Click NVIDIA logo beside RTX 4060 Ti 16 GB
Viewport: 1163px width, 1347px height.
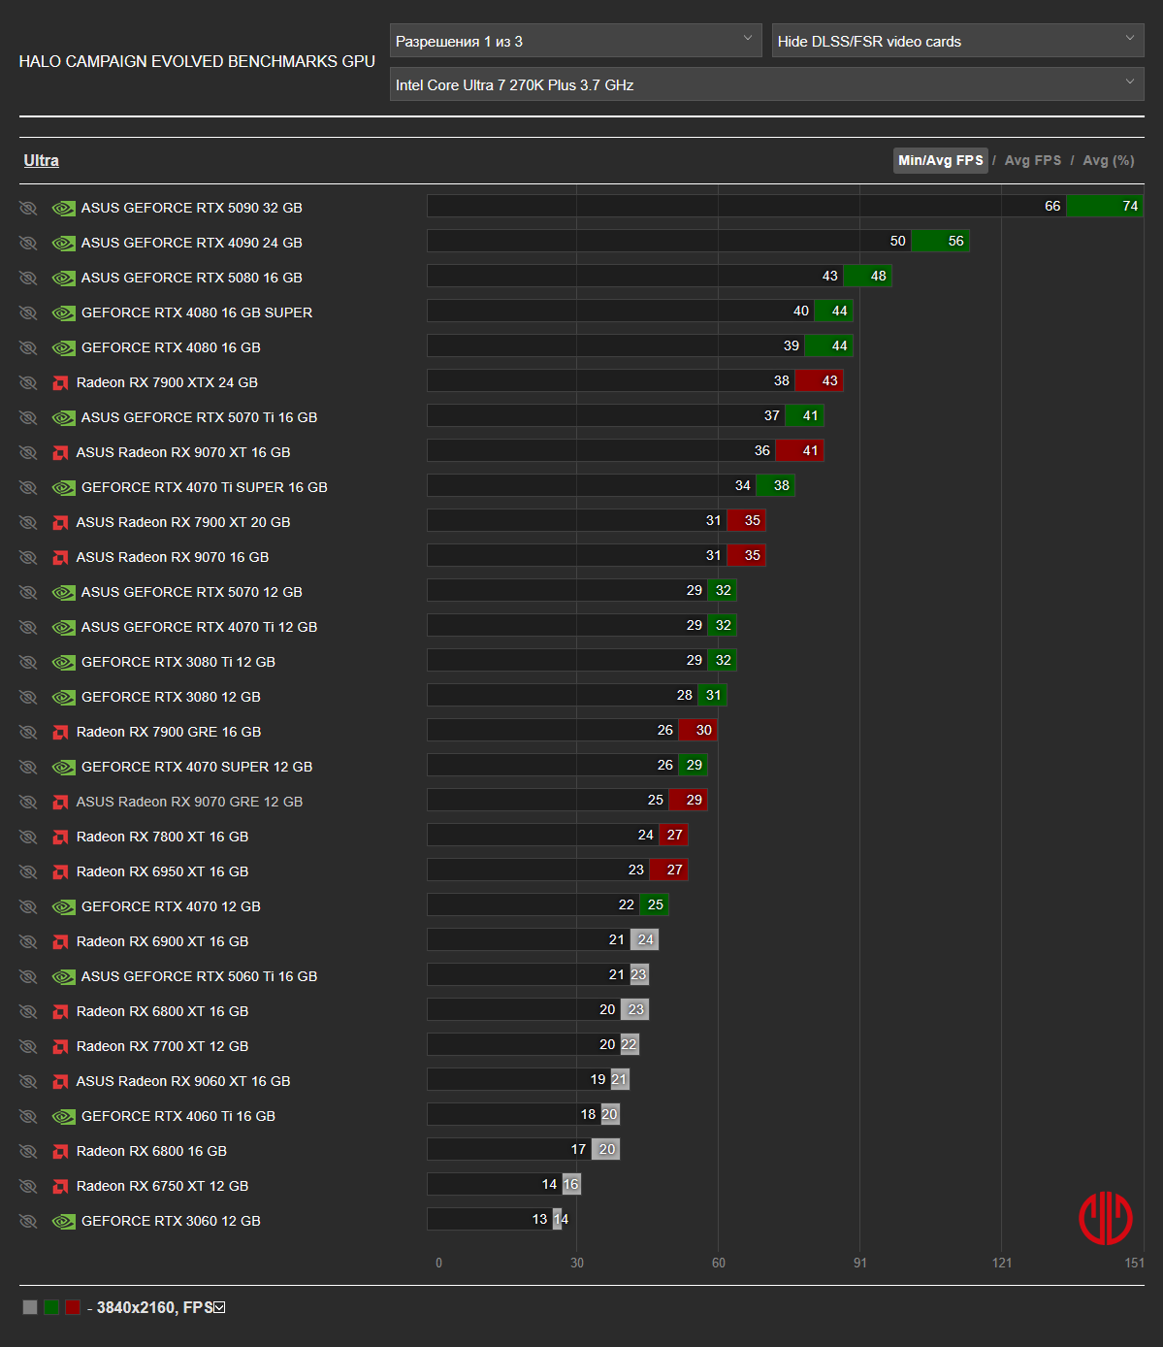click(64, 1116)
